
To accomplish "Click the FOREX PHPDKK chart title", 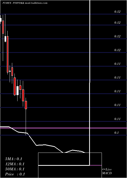I will coord(13,3).
